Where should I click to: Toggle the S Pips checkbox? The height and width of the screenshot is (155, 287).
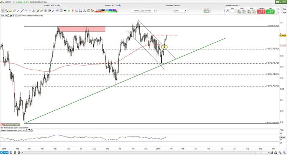[x=282, y=9]
